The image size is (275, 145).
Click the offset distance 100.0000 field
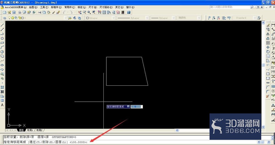(137, 107)
